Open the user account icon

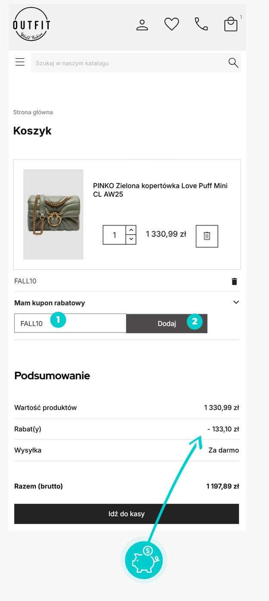coord(142,24)
